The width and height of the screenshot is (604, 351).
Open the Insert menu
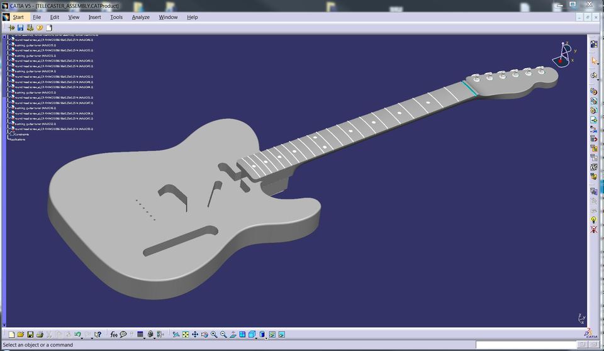(x=94, y=17)
